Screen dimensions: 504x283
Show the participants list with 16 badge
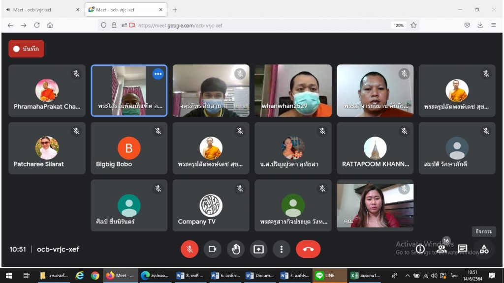441,249
